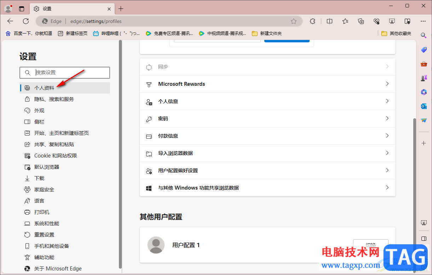
Task: Toggle split screen icon in toolbar
Action: tap(329, 21)
